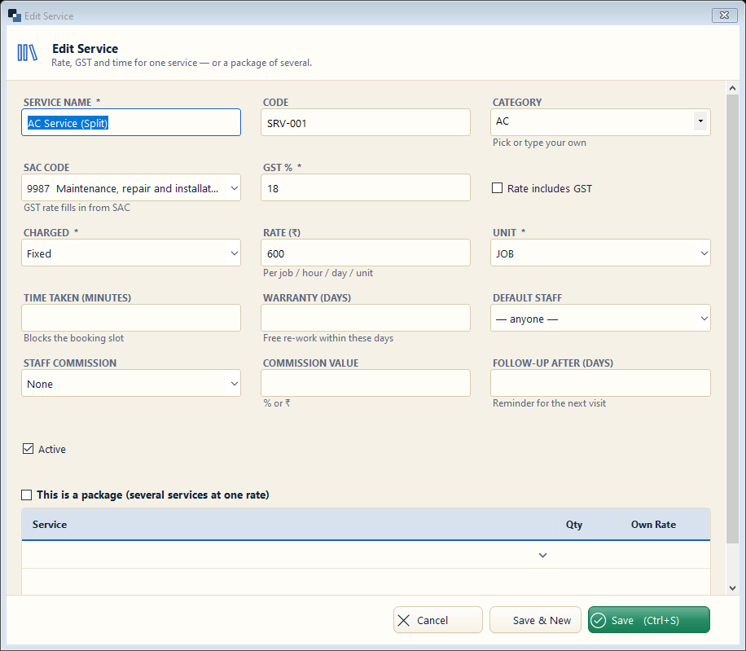The image size is (746, 651).
Task: Close the Edit Service dialog
Action: pos(724,15)
